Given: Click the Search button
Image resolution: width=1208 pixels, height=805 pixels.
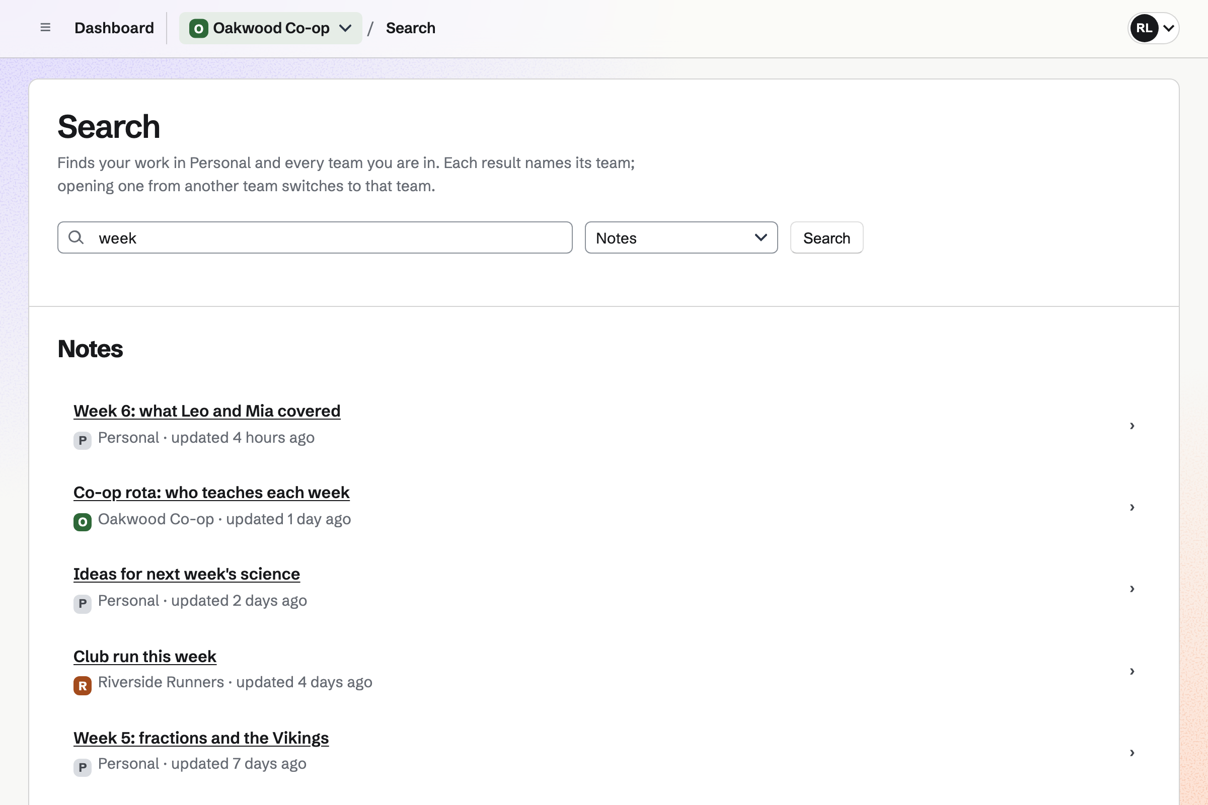Looking at the screenshot, I should [x=826, y=237].
